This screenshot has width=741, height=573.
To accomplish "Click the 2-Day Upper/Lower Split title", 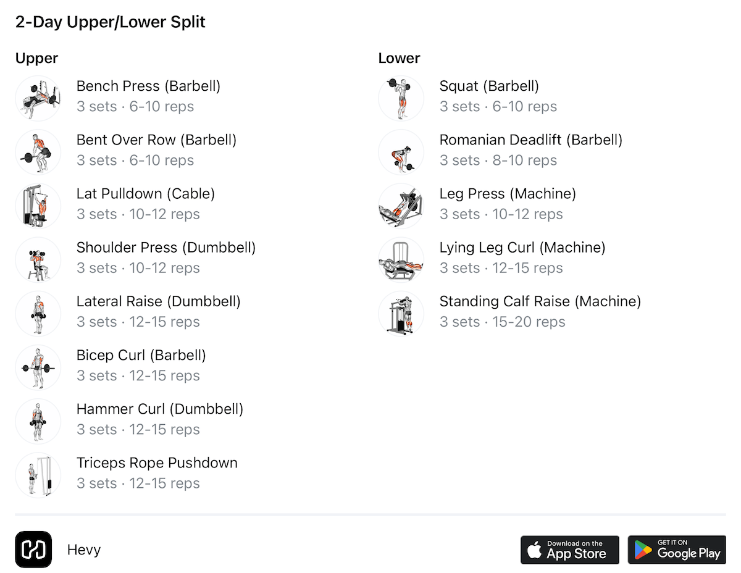I will 110,22.
